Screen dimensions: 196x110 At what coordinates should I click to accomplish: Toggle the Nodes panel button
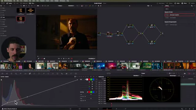click(x=177, y=3)
